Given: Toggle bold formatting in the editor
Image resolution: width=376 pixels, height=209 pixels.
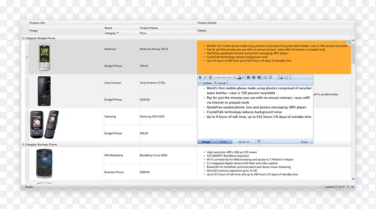Looking at the screenshot, I should click(200, 77).
